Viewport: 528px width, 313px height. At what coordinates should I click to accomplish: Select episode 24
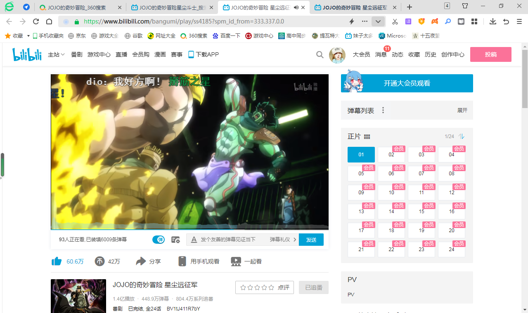pos(452,249)
